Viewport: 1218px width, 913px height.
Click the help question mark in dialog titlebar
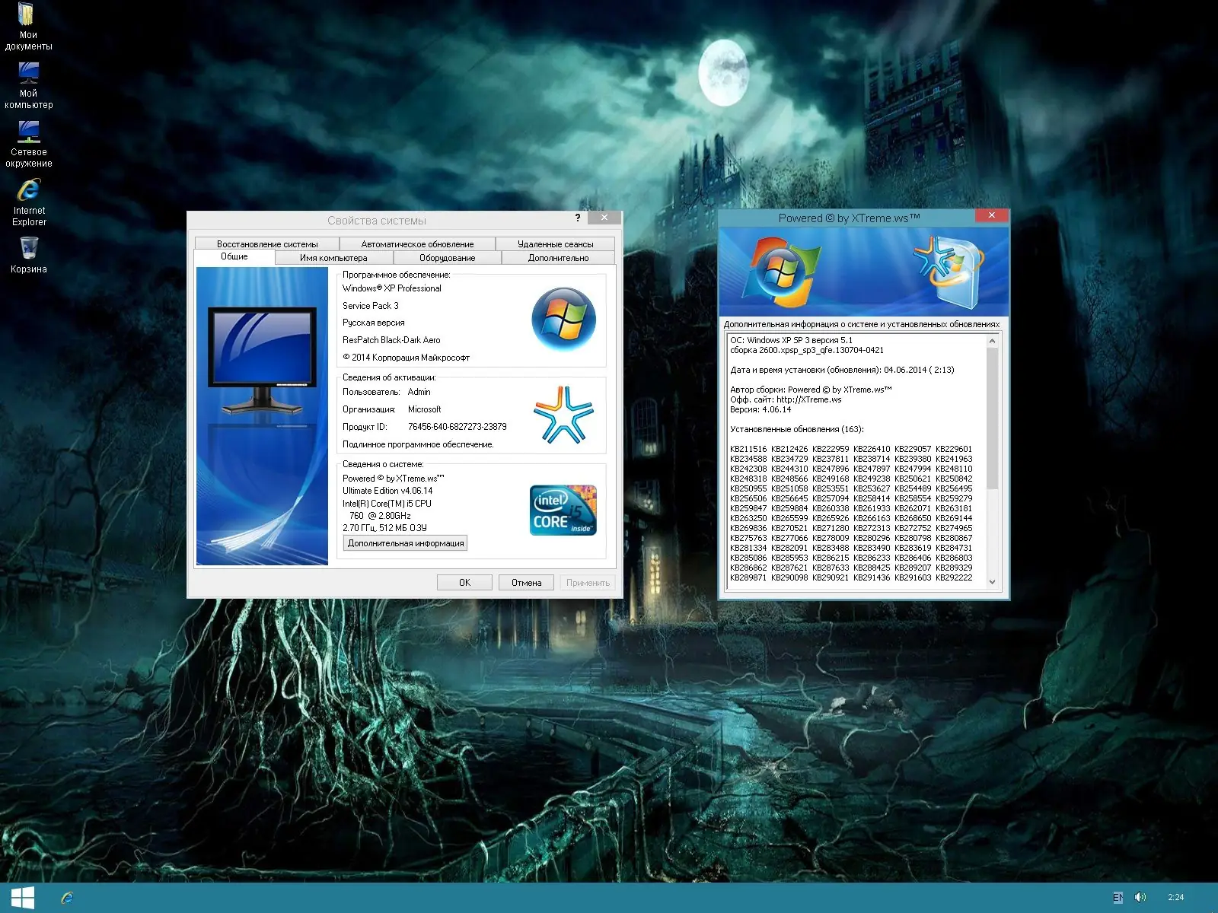(578, 218)
